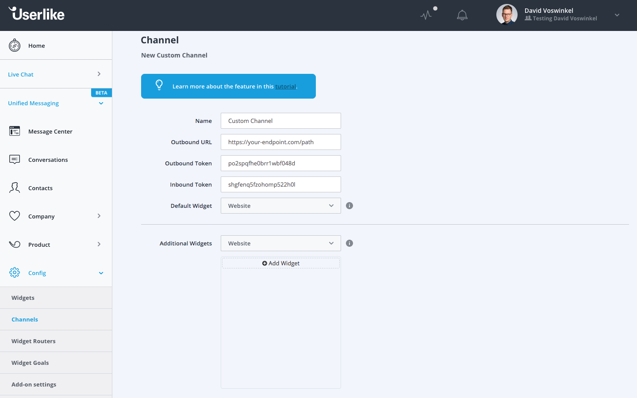Click the Inbound Token field label

pyautogui.click(x=191, y=184)
